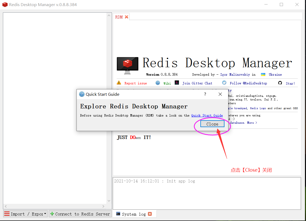Viewport: 306px width, 221px height.
Task: Open the Report issue link
Action: point(136,83)
